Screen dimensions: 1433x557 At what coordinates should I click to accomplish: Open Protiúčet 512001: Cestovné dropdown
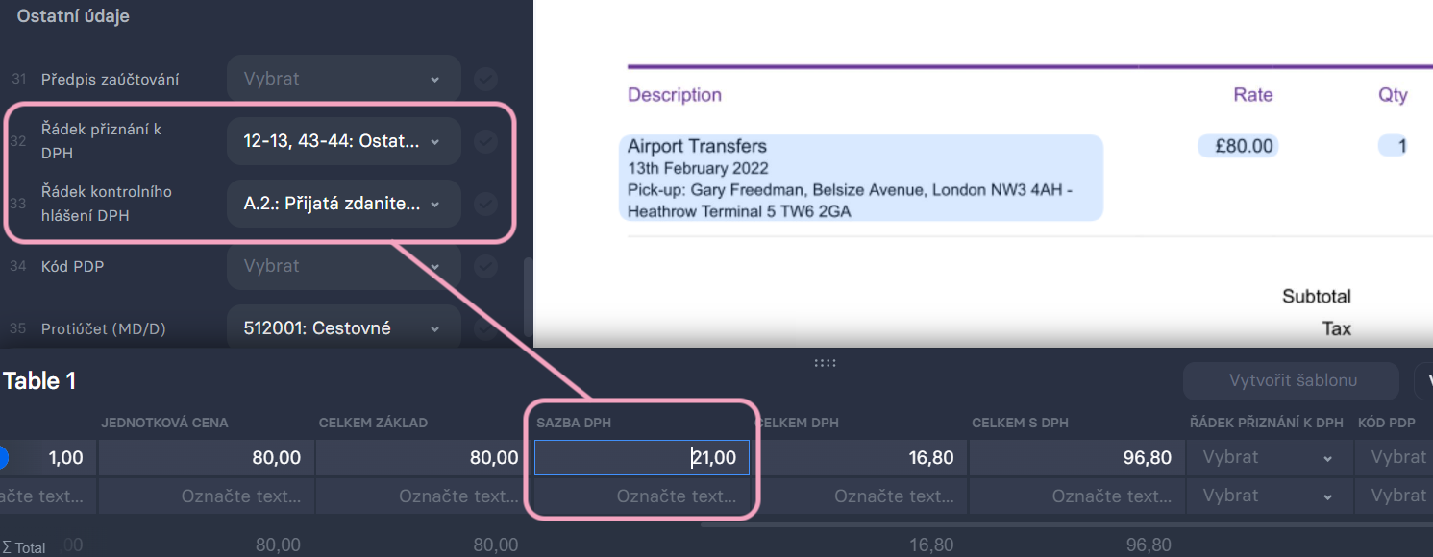(343, 327)
